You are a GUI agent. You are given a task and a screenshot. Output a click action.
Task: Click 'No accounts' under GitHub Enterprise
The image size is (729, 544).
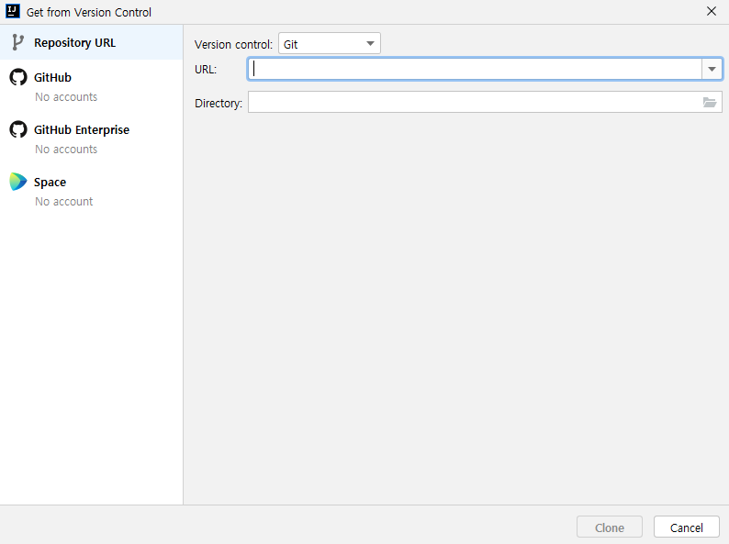pos(66,150)
